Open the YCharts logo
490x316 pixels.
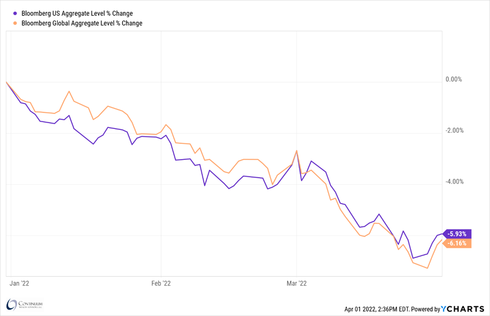(x=463, y=309)
